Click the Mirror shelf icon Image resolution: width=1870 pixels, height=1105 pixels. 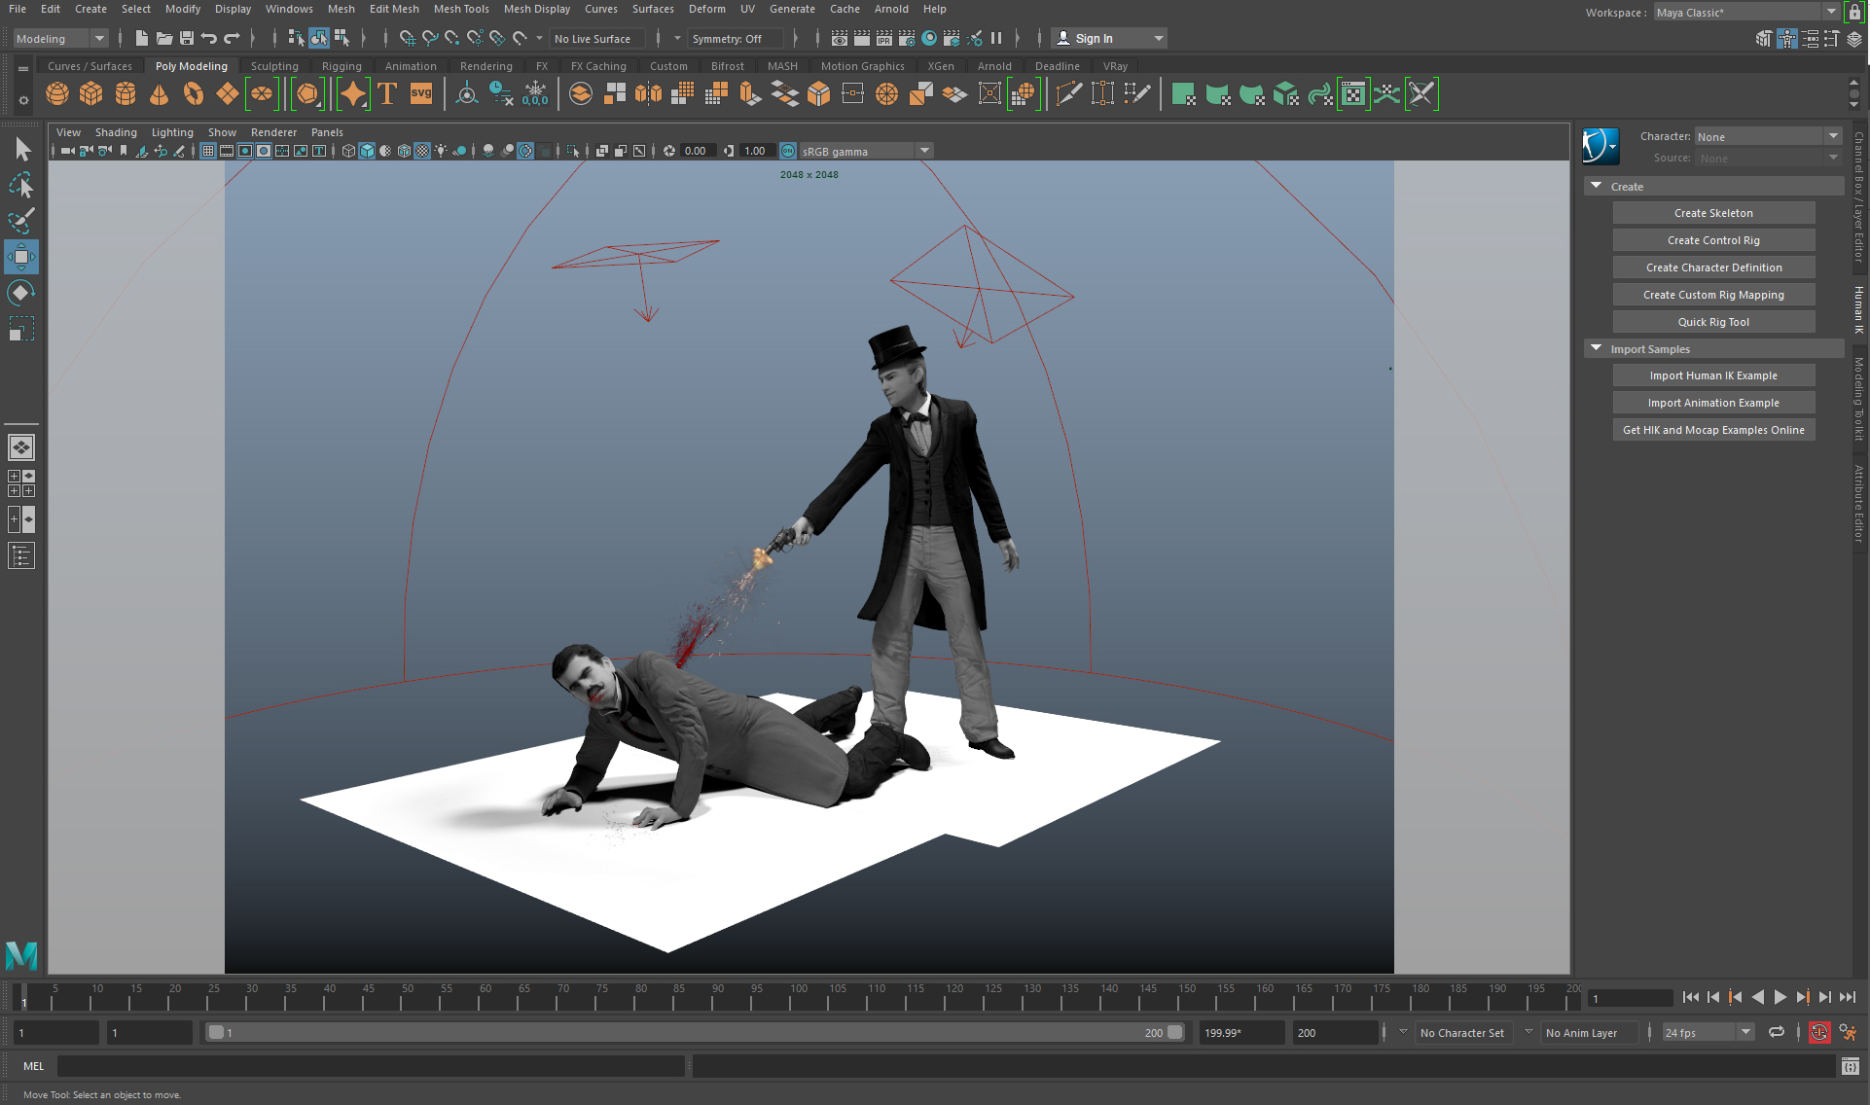pyautogui.click(x=648, y=94)
